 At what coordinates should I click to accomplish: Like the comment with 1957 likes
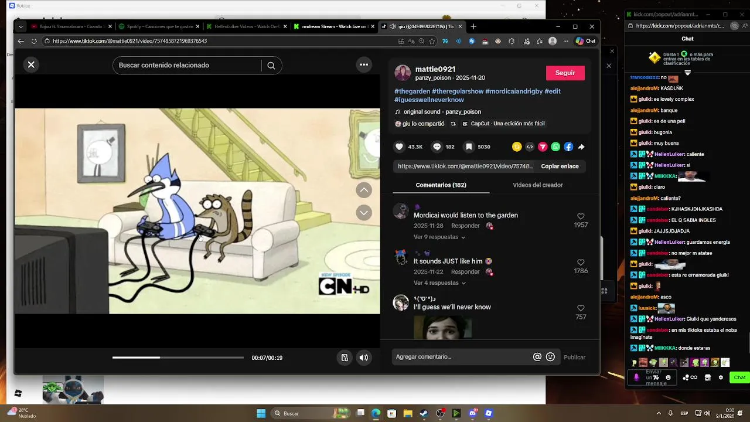[x=581, y=217]
